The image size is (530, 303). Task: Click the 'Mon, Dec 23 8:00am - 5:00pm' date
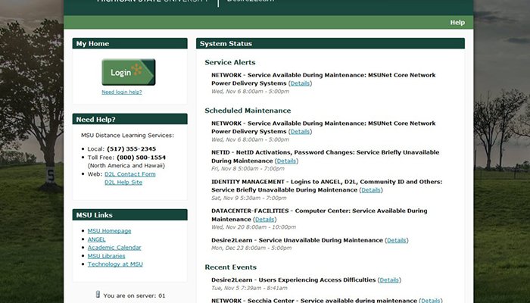pyautogui.click(x=251, y=248)
